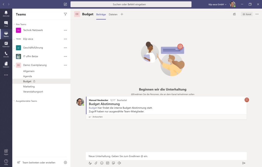The width and height of the screenshot is (262, 167).
Task: Open more options for Demo: Eventplanung
Action: pyautogui.click(x=65, y=65)
